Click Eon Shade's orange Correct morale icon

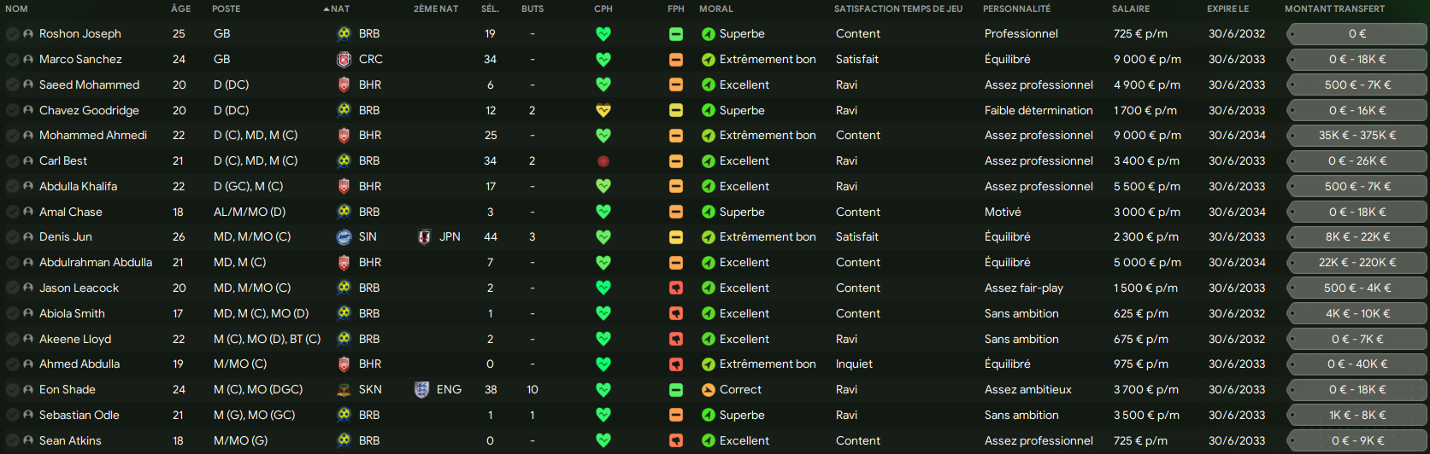tap(708, 389)
